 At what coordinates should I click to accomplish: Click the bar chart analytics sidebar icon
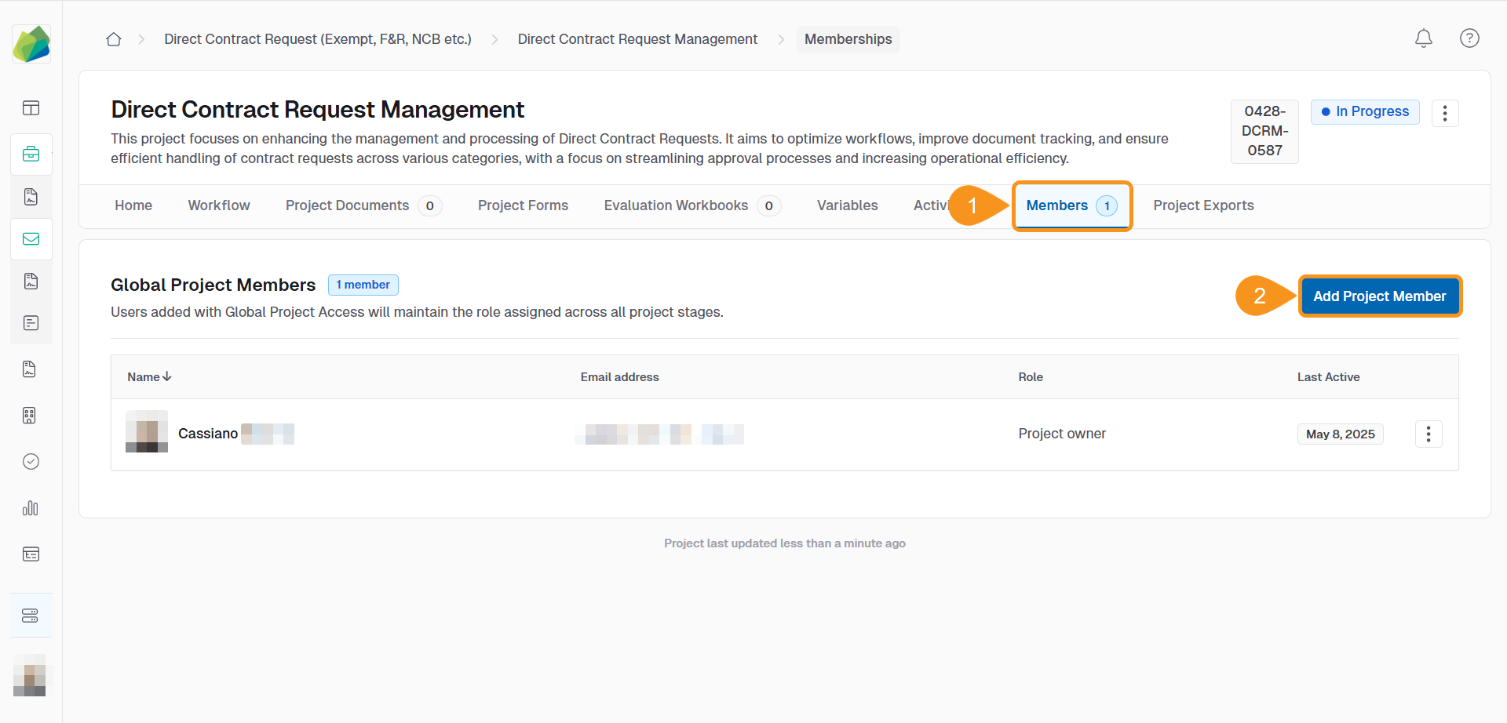coord(31,508)
